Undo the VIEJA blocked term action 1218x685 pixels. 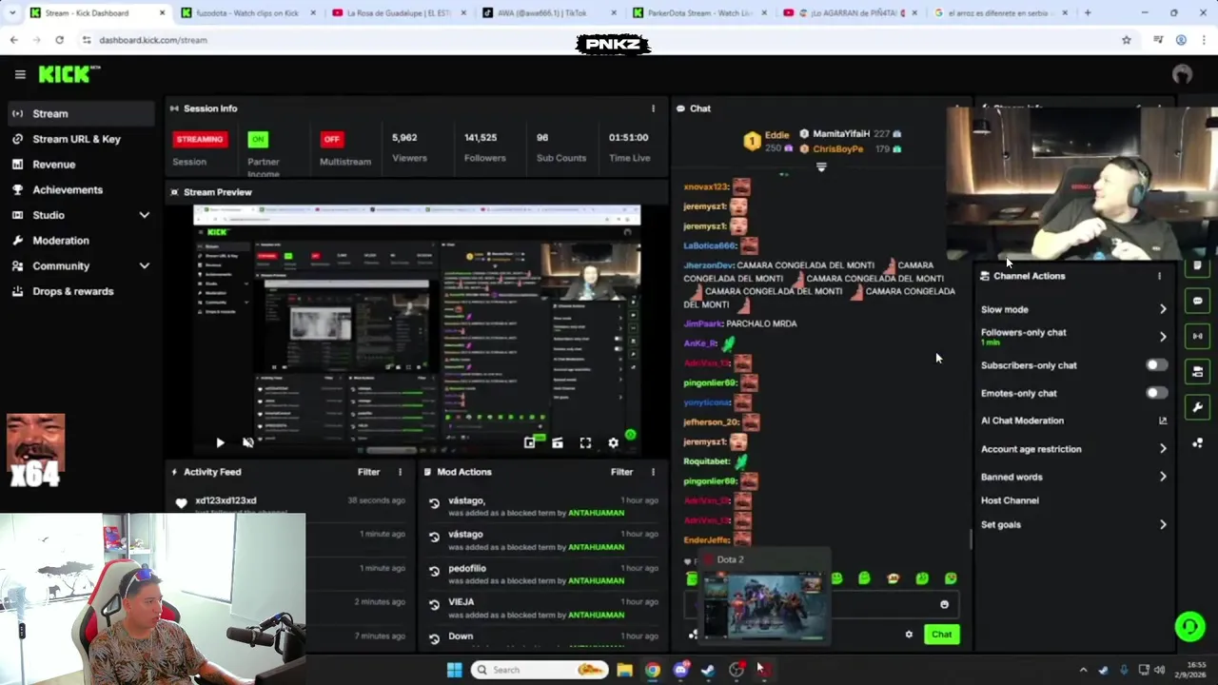[x=434, y=605]
